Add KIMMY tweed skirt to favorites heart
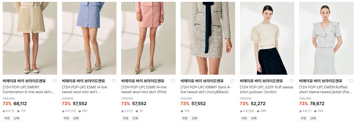The height and width of the screenshot is (126, 355). pyautogui.click(x=232, y=81)
